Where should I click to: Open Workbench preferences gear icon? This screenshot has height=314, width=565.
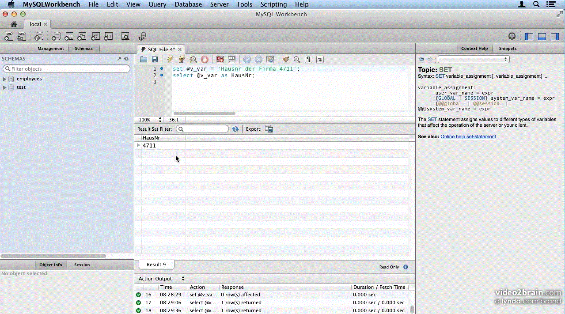[x=512, y=36]
